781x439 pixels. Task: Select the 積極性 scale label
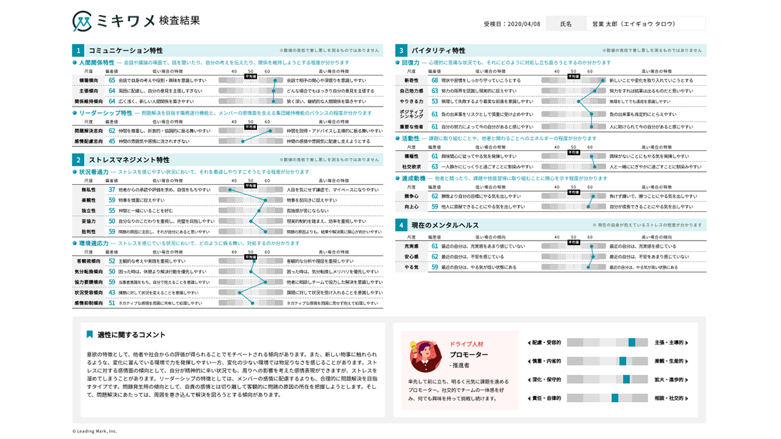[x=411, y=156]
